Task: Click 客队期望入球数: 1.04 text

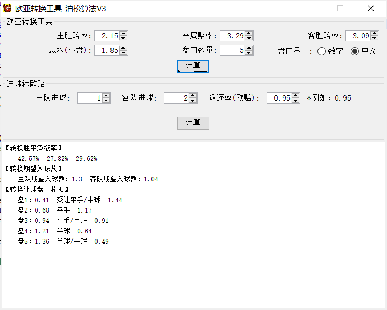Action: 124,179
